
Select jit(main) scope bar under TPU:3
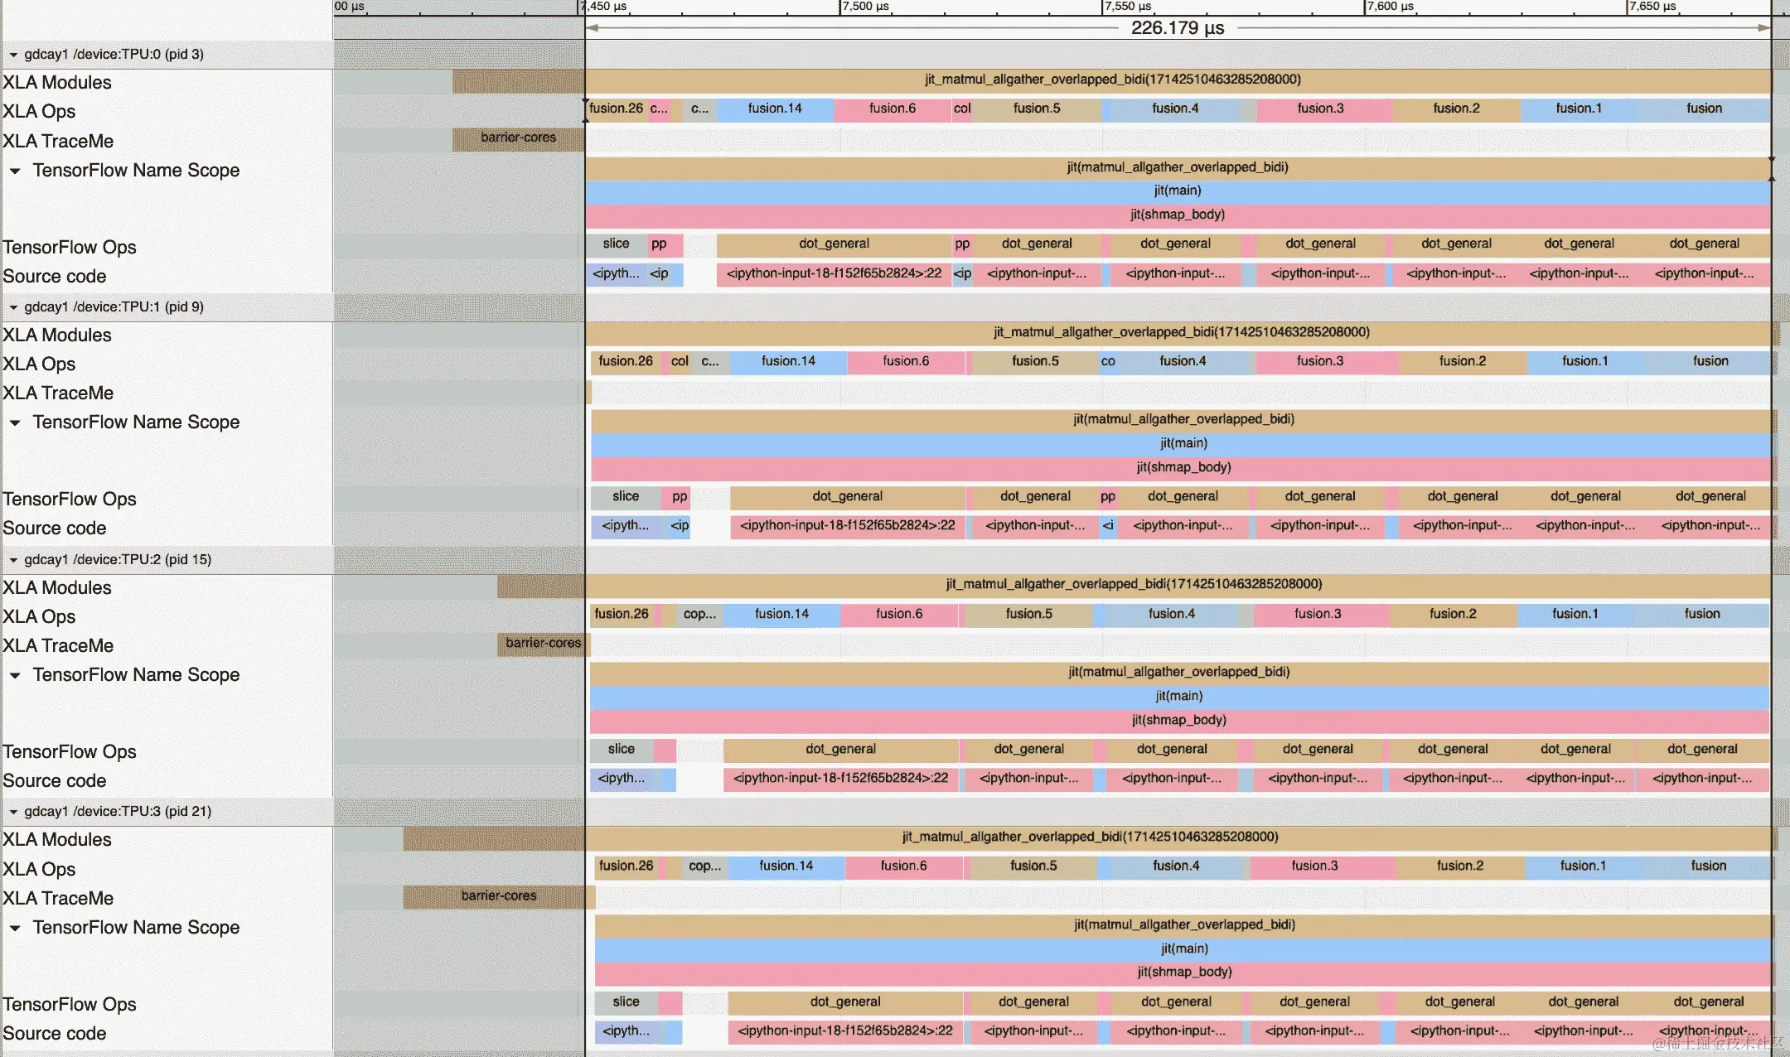[1183, 948]
